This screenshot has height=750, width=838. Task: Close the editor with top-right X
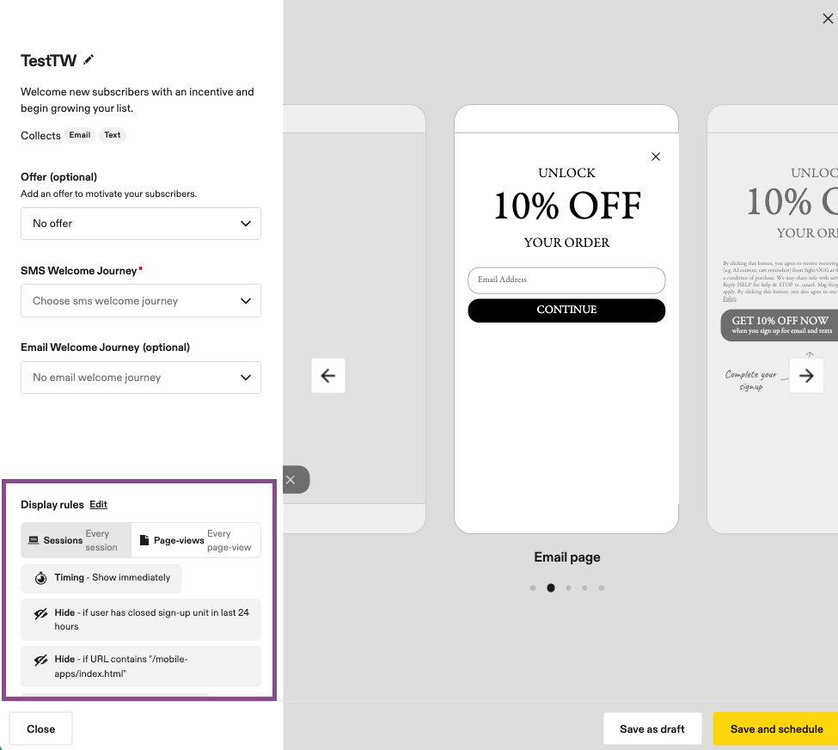pyautogui.click(x=828, y=19)
